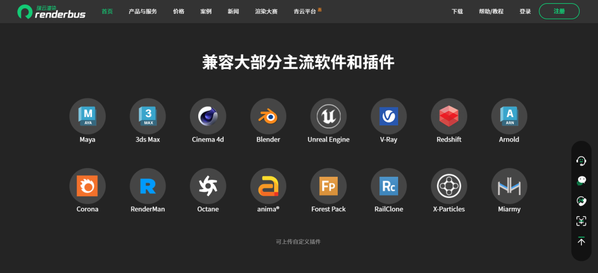Viewport: 598px width, 273px height.
Task: Select the Corona renderer icon
Action: [87, 186]
